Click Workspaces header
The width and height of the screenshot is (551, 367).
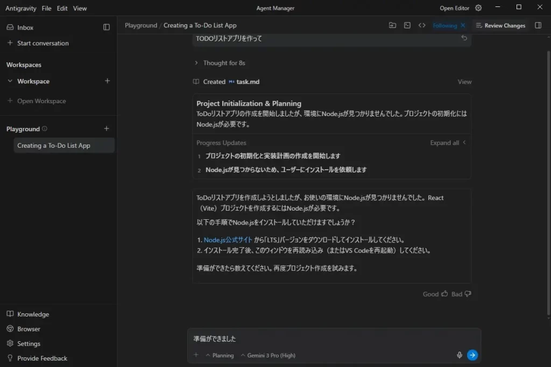[24, 65]
